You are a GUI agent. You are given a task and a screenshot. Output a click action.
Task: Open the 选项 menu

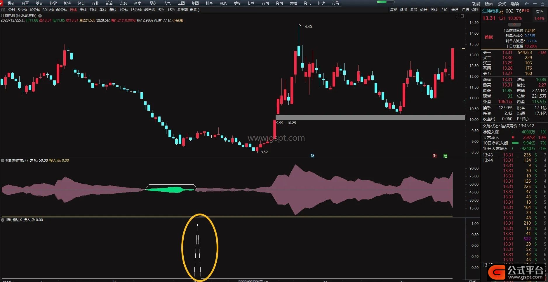coord(515,4)
